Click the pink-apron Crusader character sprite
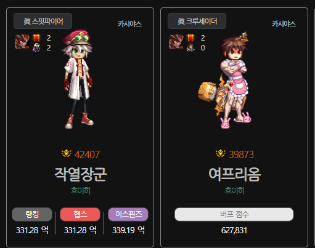The image size is (315, 248). tap(225, 80)
